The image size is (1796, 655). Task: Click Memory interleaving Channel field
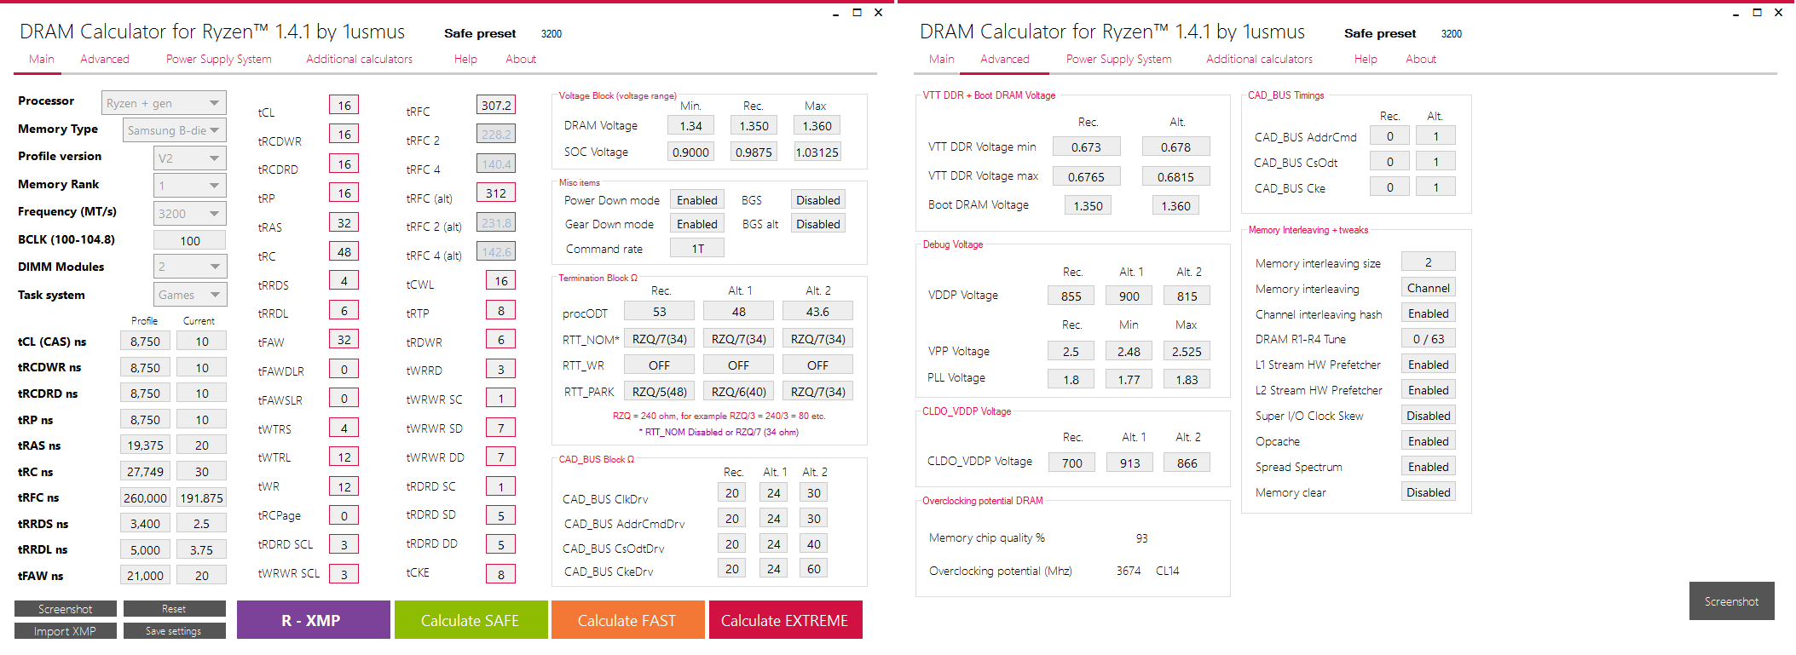point(1429,288)
